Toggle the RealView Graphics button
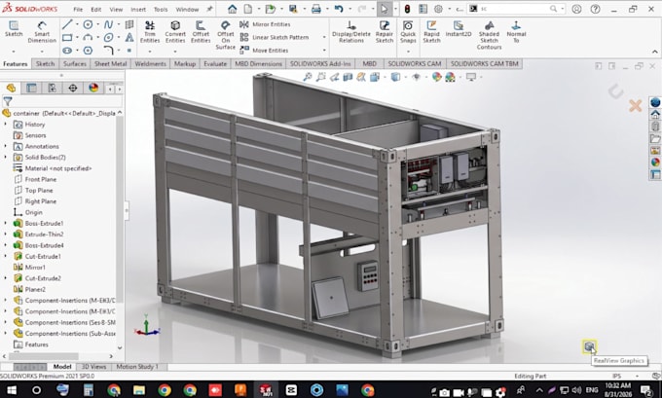This screenshot has height=398, width=662. click(589, 347)
